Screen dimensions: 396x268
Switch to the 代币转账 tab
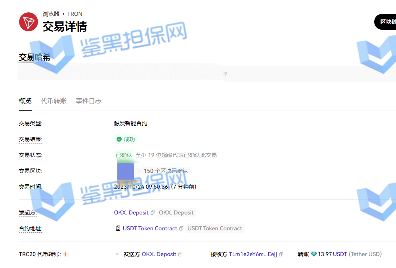pyautogui.click(x=54, y=101)
